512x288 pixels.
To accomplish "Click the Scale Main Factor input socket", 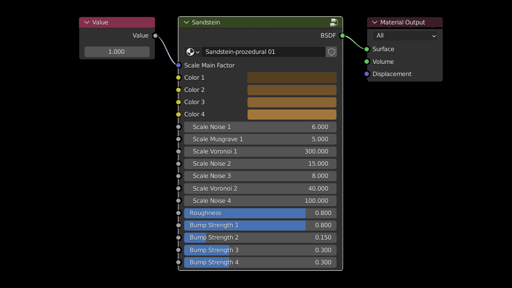I will pos(178,65).
